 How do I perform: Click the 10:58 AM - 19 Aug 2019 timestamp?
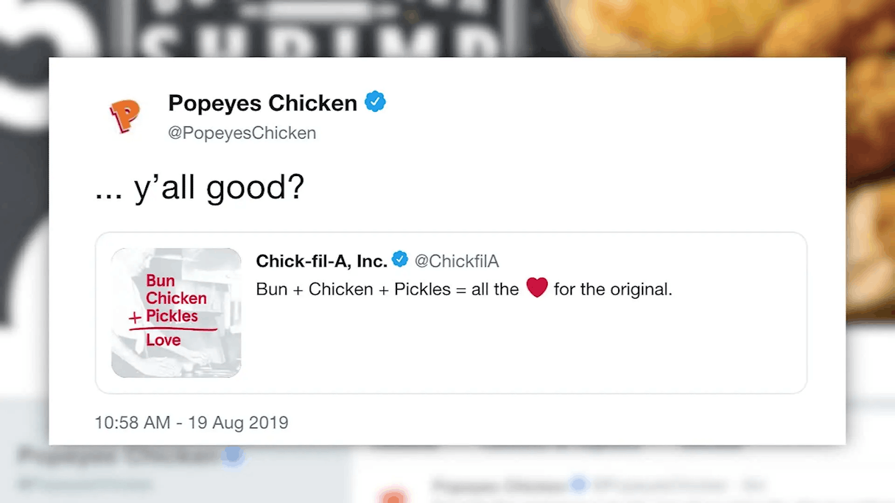(191, 423)
